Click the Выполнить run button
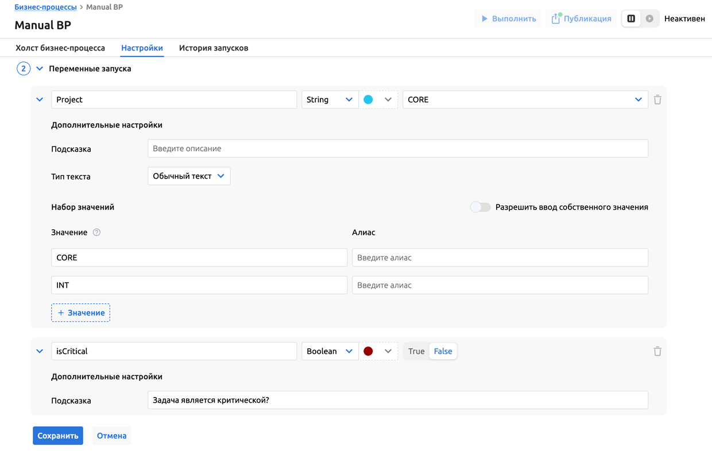The image size is (712, 451). 508,19
